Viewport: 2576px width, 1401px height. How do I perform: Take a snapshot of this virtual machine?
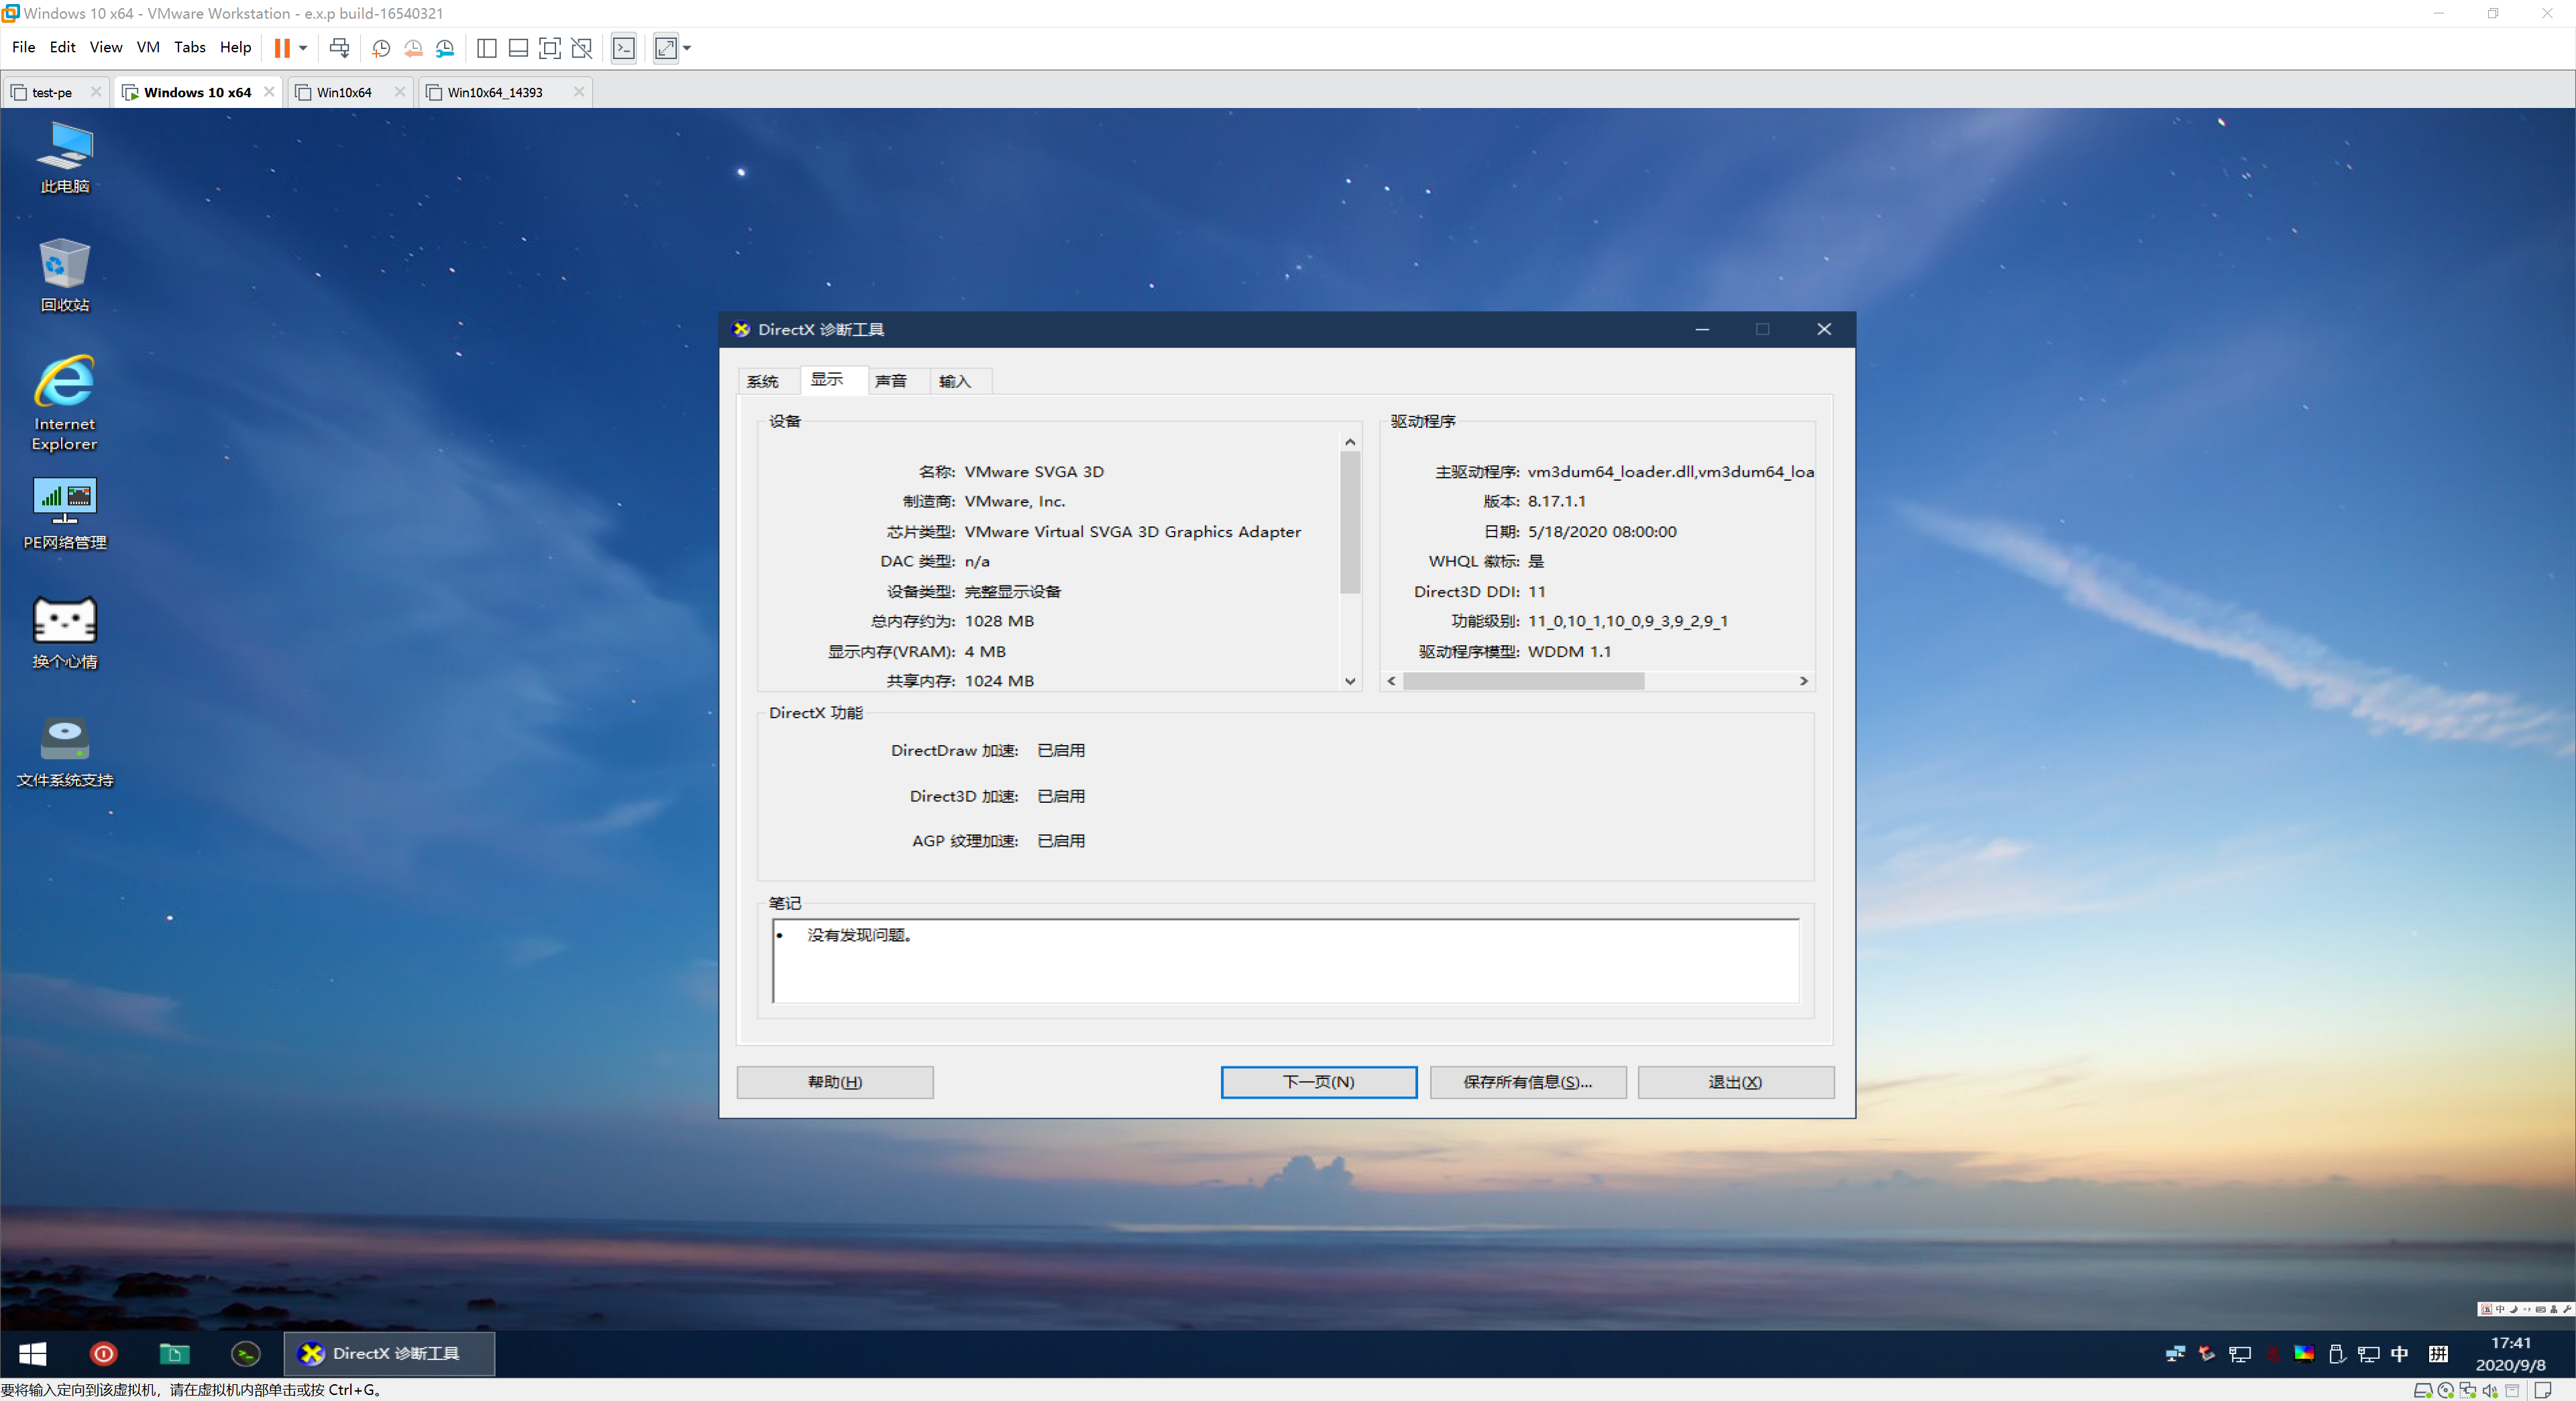pyautogui.click(x=381, y=48)
